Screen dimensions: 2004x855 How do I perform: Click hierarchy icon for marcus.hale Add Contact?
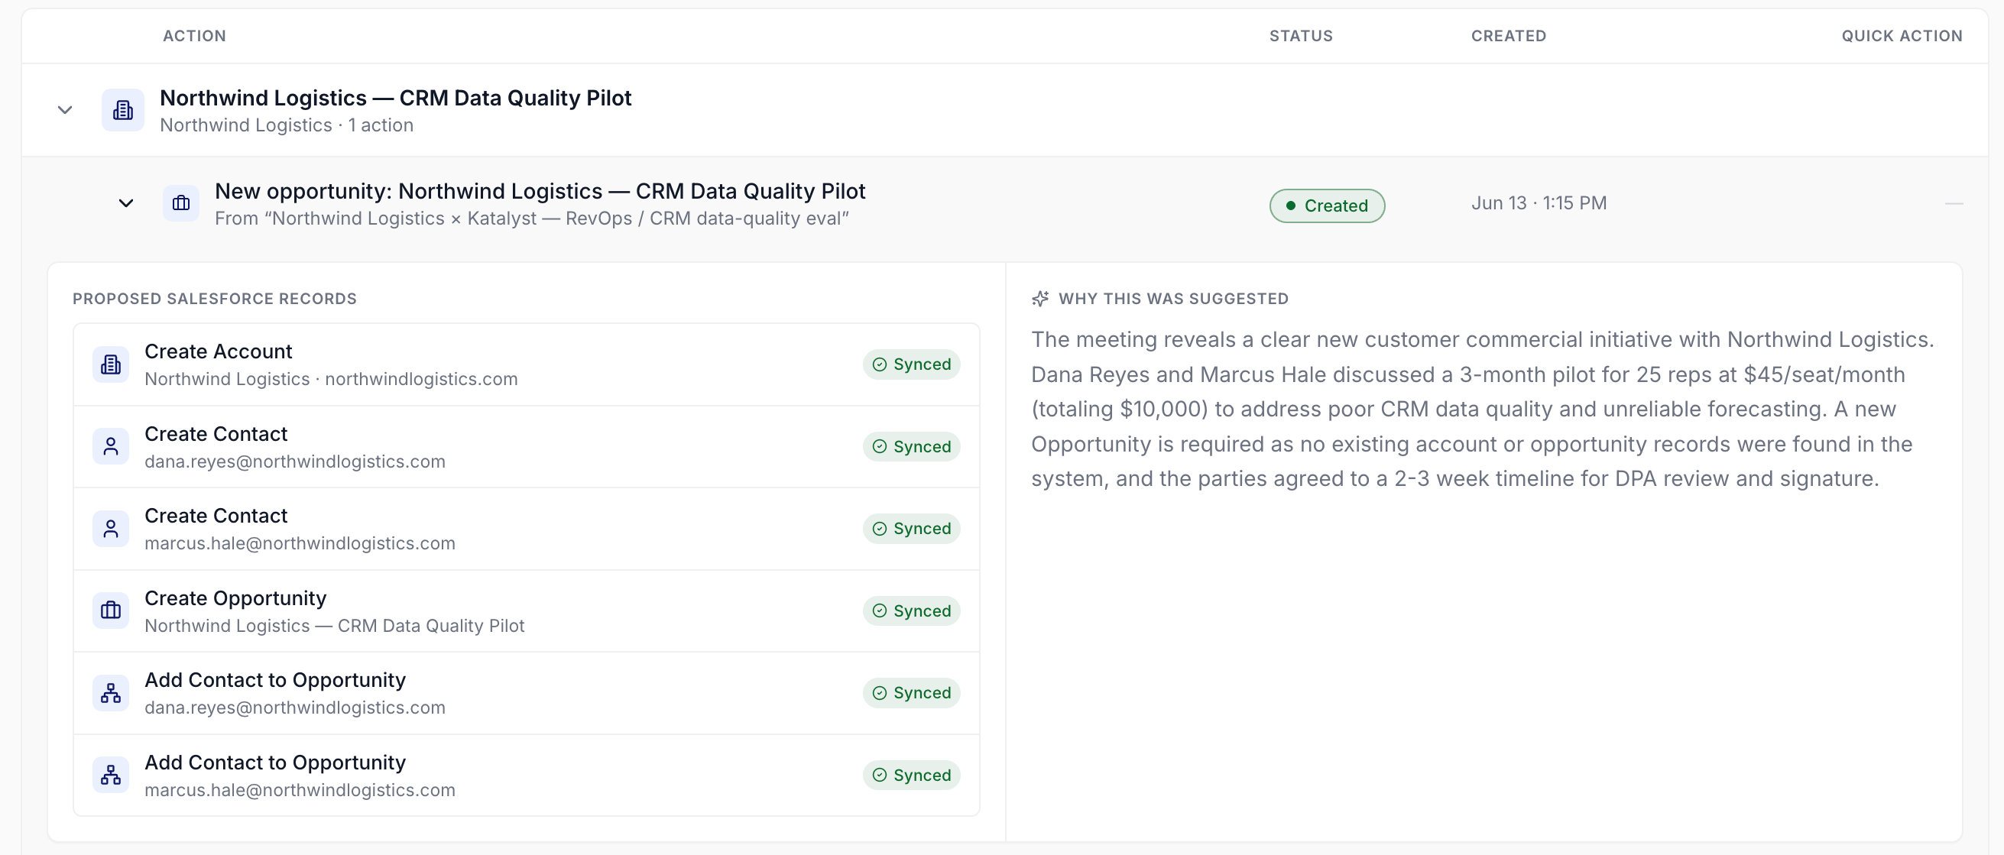(111, 775)
